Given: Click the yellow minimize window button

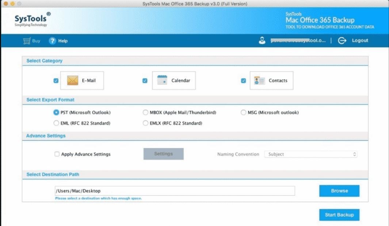Looking at the screenshot, I should click(x=12, y=4).
